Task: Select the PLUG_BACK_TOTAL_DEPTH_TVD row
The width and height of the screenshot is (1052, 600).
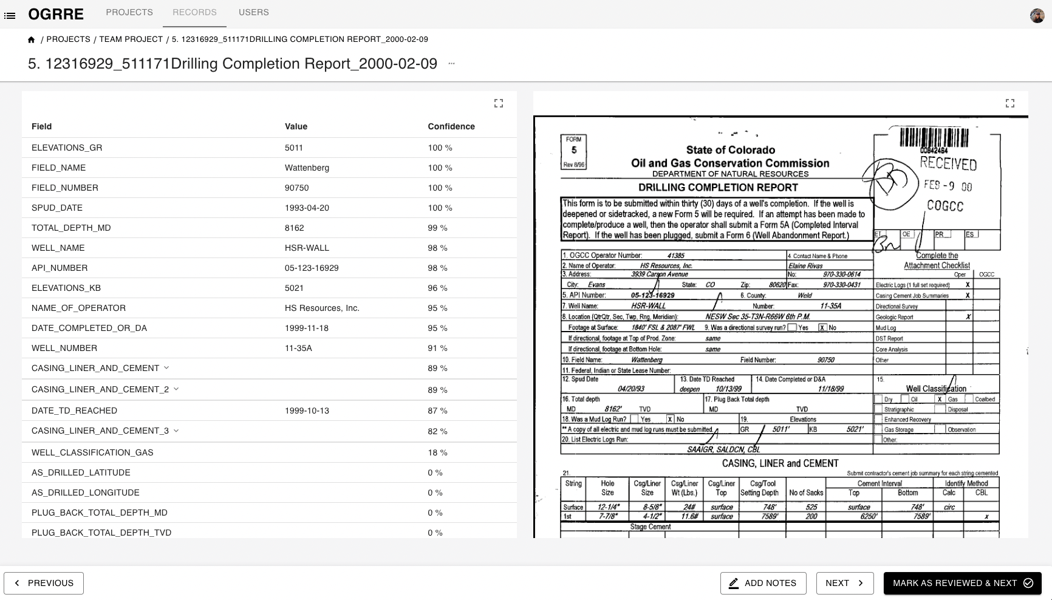Action: tap(269, 531)
